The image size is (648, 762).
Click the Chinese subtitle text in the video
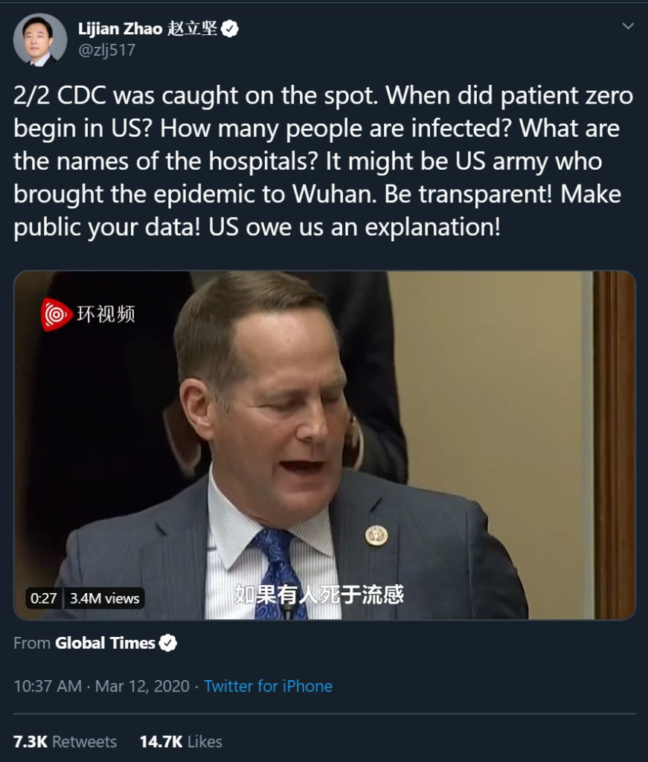click(x=319, y=595)
